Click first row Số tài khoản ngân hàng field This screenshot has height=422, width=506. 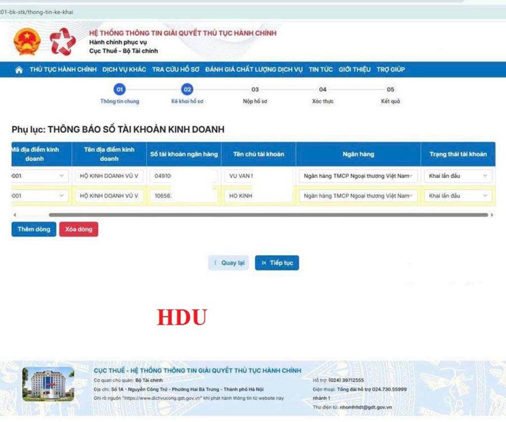[x=183, y=176]
